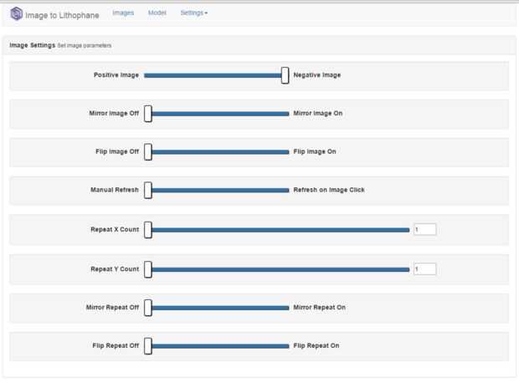Screen dimensions: 519x383
Task: Open the Images tab
Action: 123,13
